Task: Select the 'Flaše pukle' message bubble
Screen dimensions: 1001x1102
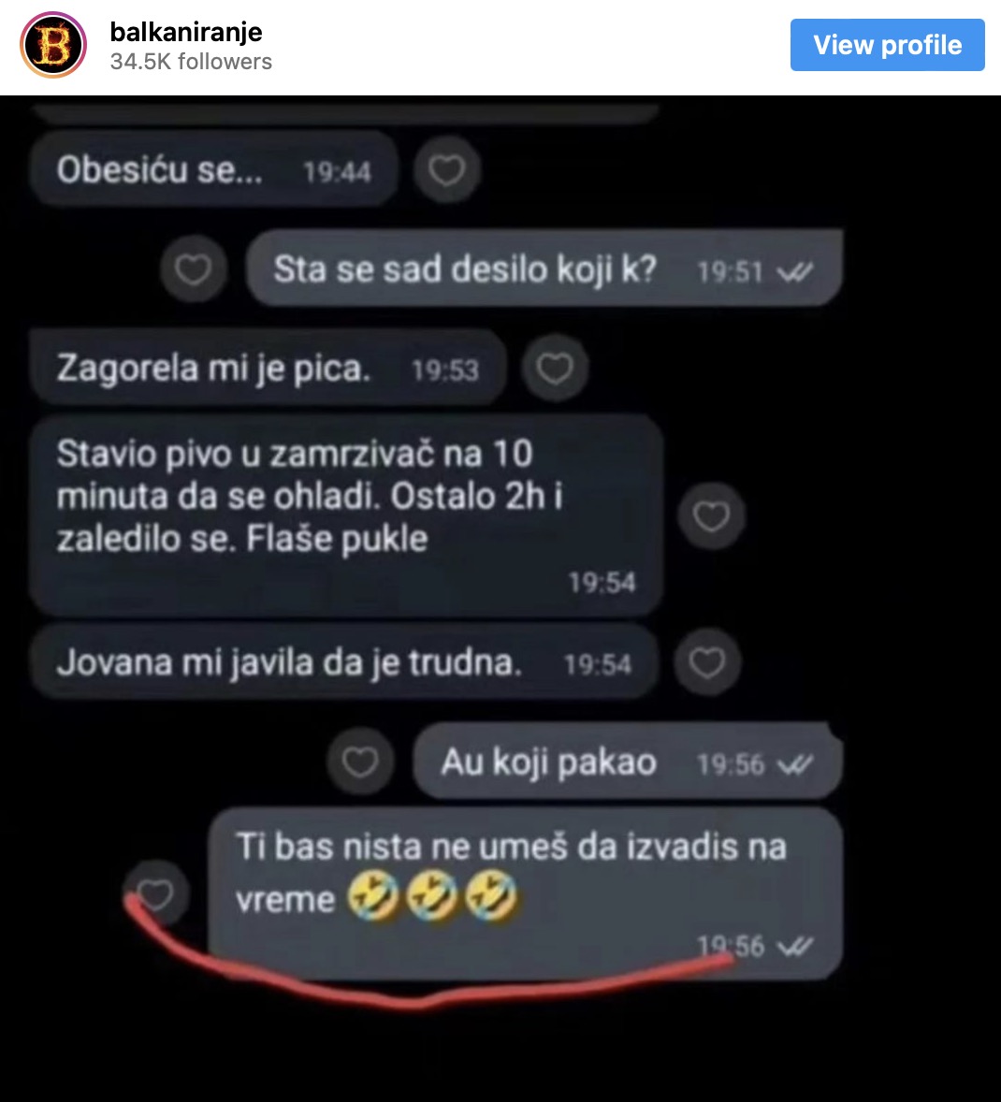Action: (346, 515)
